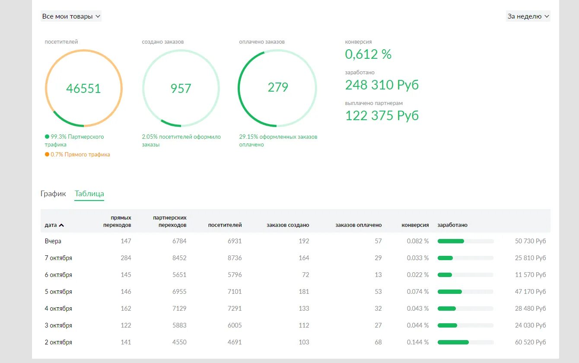Select the '7 октября' row date
The image size is (579, 363).
click(x=58, y=258)
